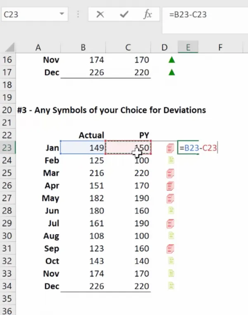Select column B header

coord(83,48)
